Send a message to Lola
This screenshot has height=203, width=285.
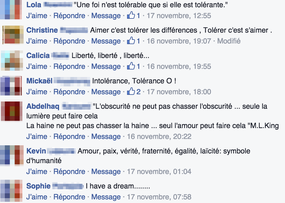pyautogui.click(x=106, y=16)
